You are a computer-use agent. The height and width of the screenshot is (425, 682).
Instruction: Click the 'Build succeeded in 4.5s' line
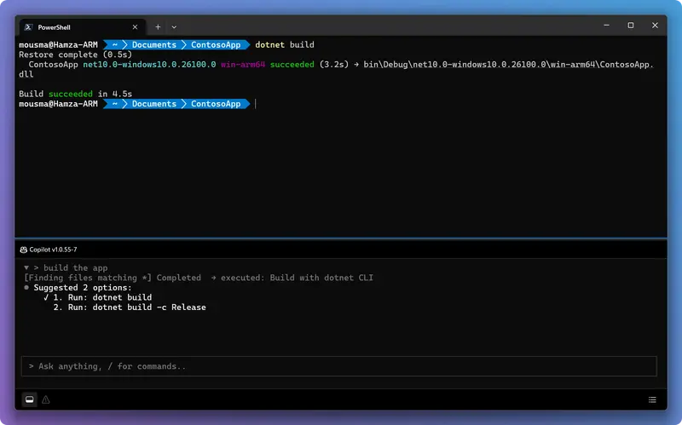(75, 94)
